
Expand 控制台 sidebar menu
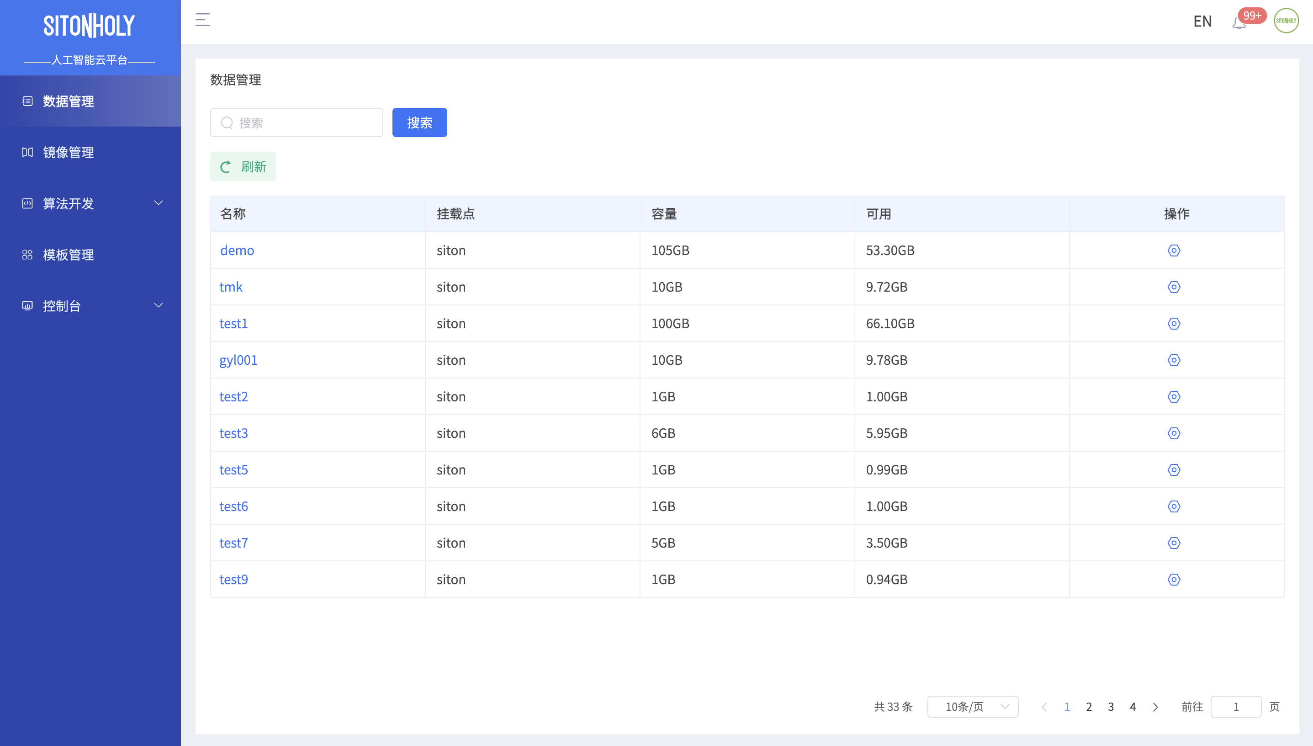90,306
